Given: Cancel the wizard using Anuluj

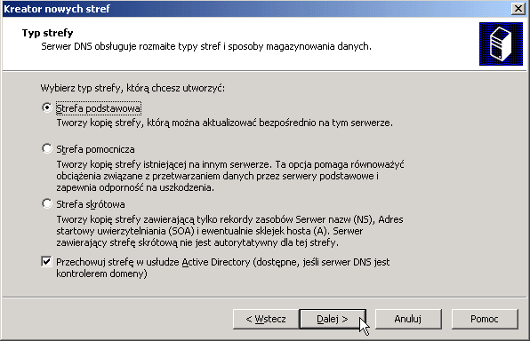Looking at the screenshot, I should [408, 319].
